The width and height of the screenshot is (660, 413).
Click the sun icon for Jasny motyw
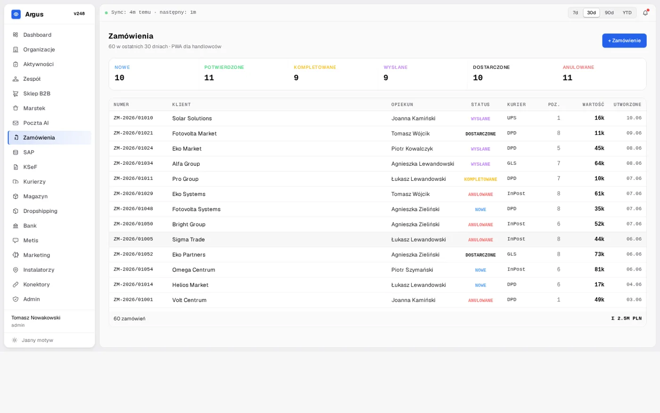pyautogui.click(x=15, y=340)
